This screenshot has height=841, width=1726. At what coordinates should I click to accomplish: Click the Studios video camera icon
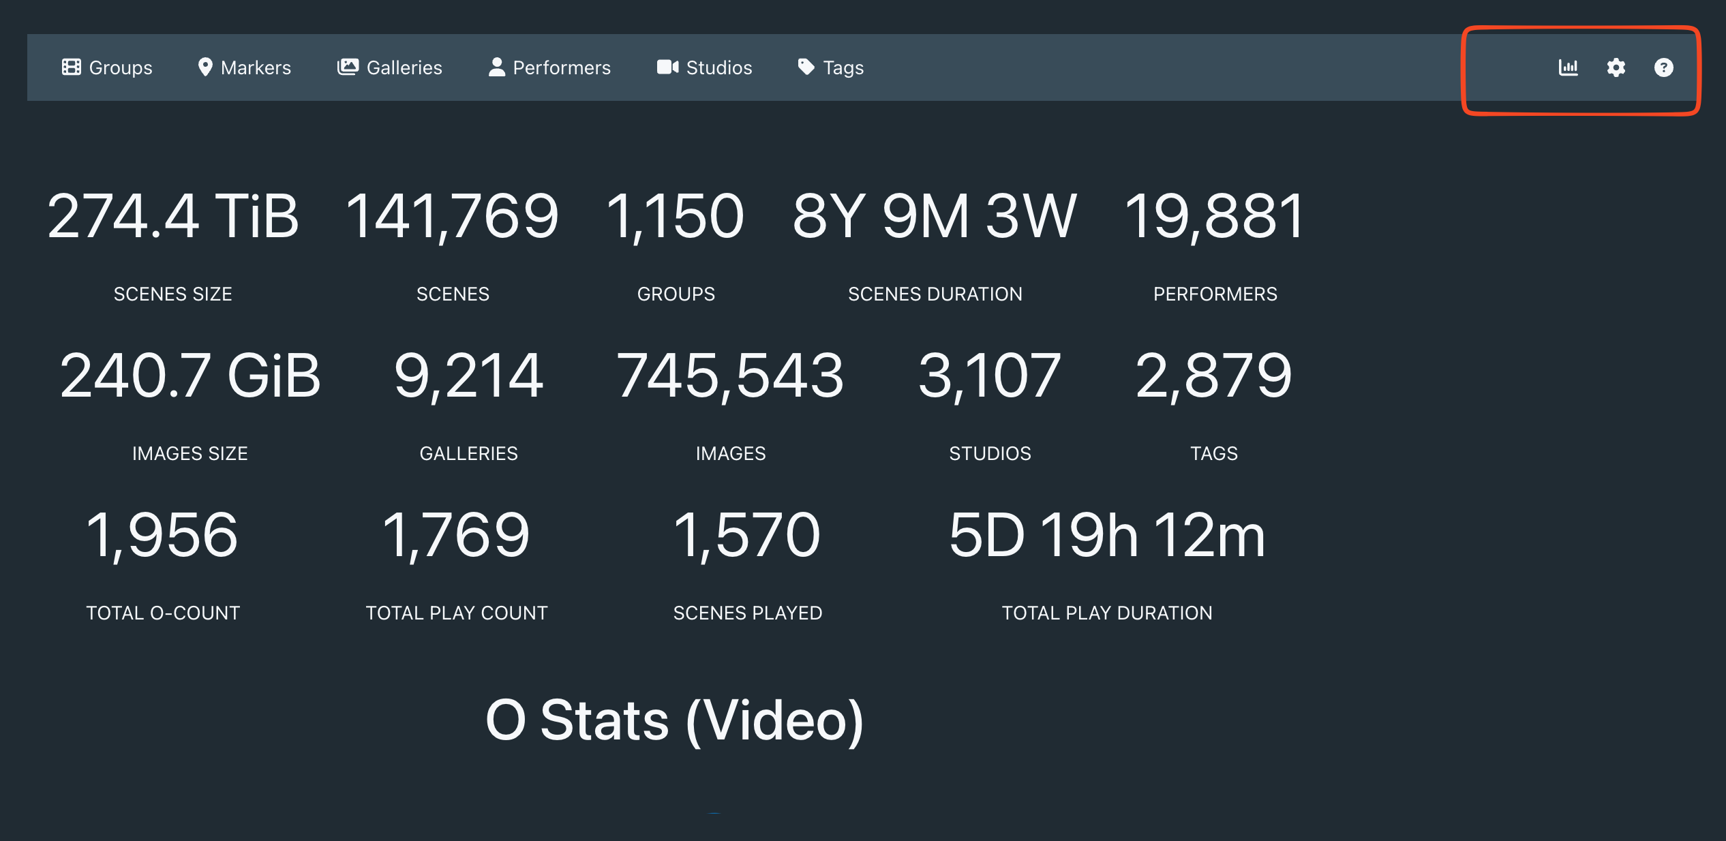pyautogui.click(x=667, y=67)
